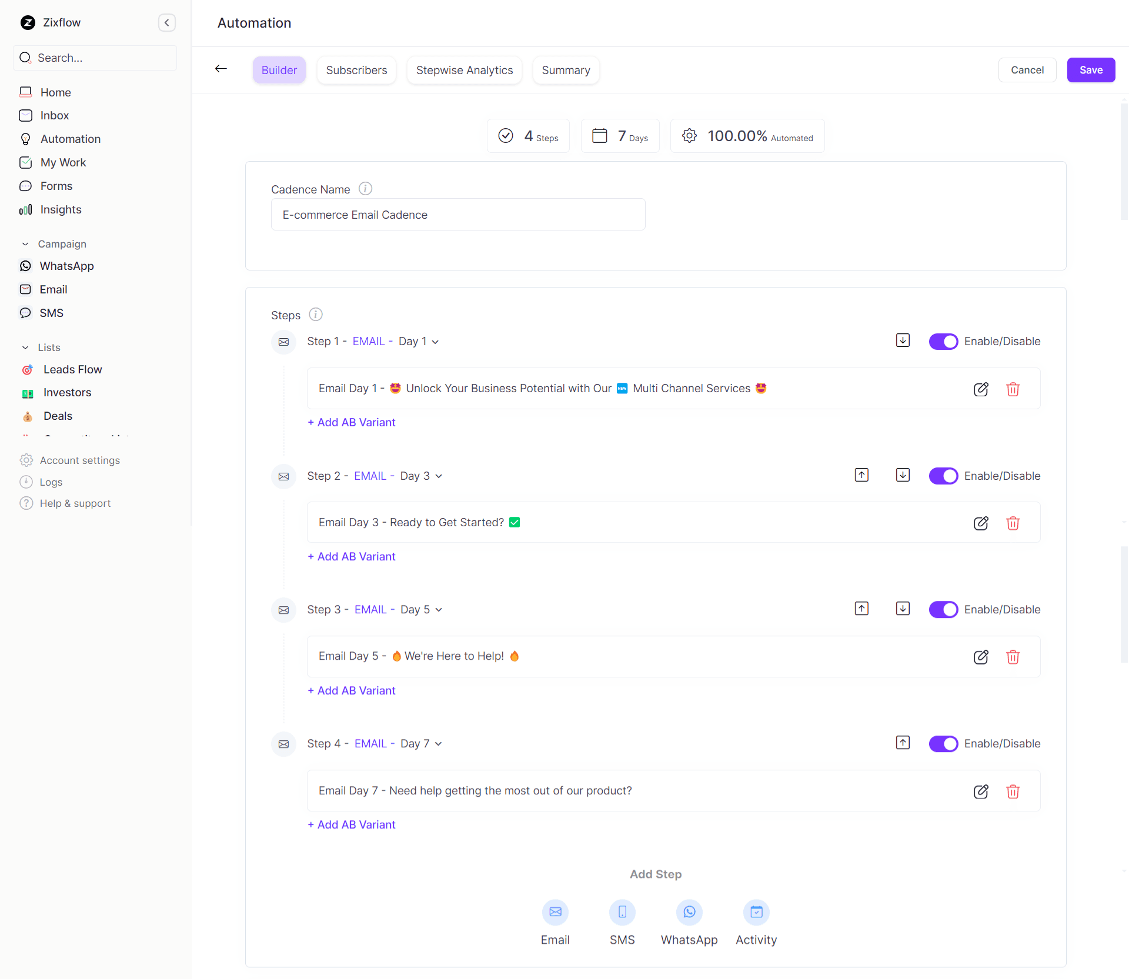Click the edit icon for Email Day 1
1129x979 pixels.
coord(980,389)
